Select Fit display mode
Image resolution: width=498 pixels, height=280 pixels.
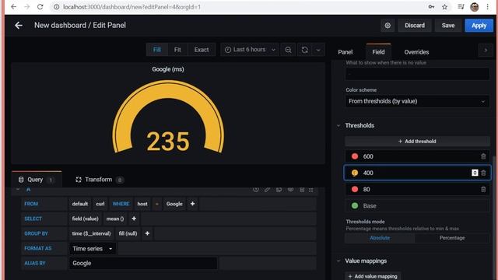[177, 50]
